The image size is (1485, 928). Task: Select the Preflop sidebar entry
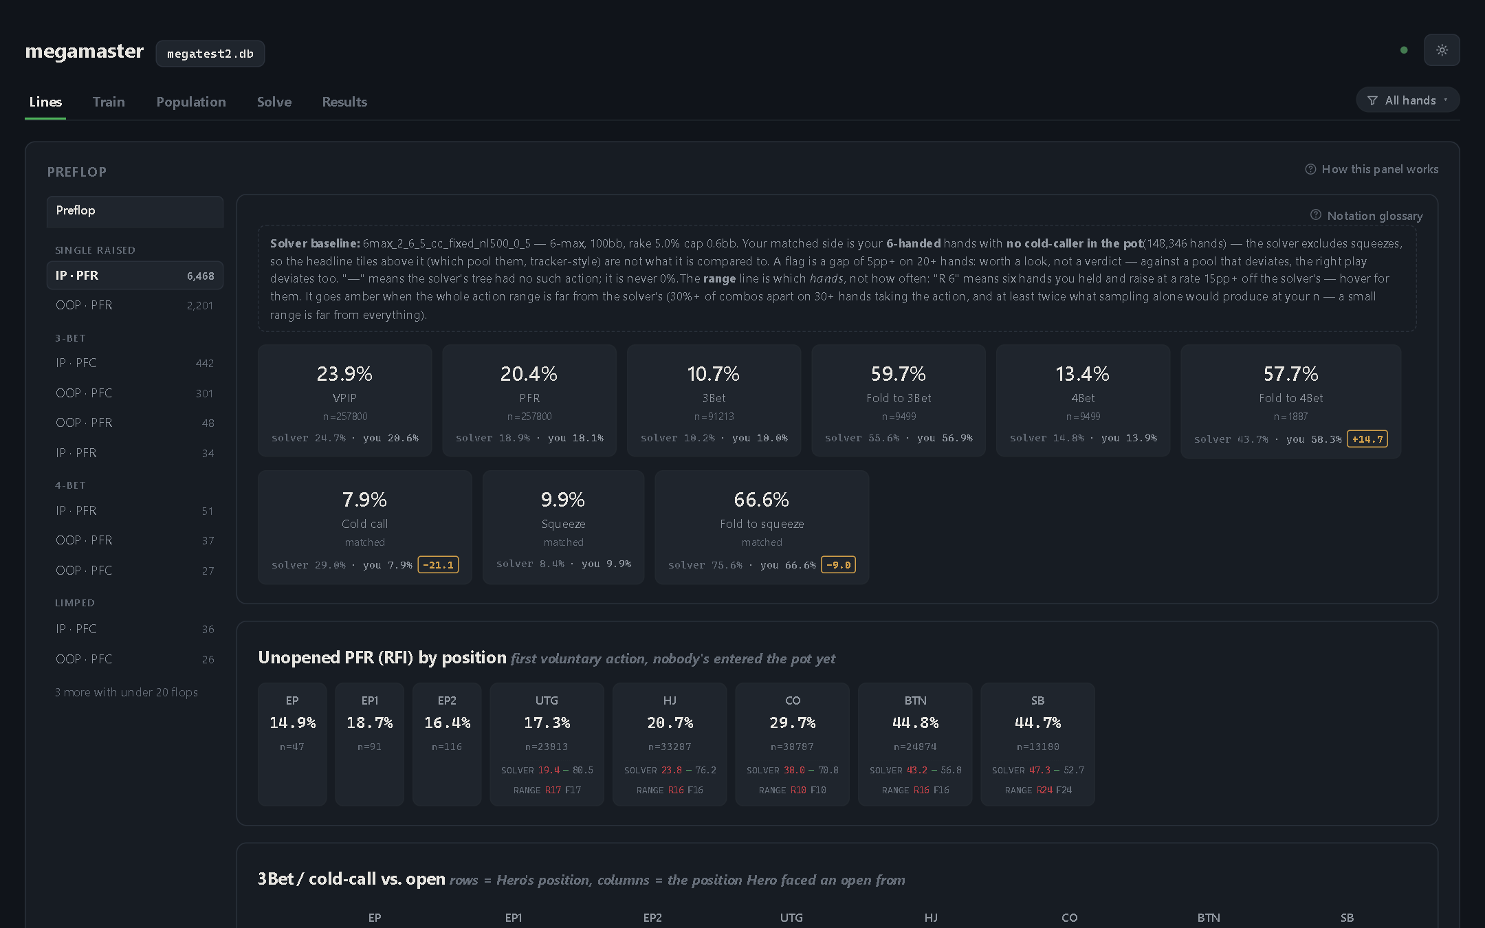135,211
